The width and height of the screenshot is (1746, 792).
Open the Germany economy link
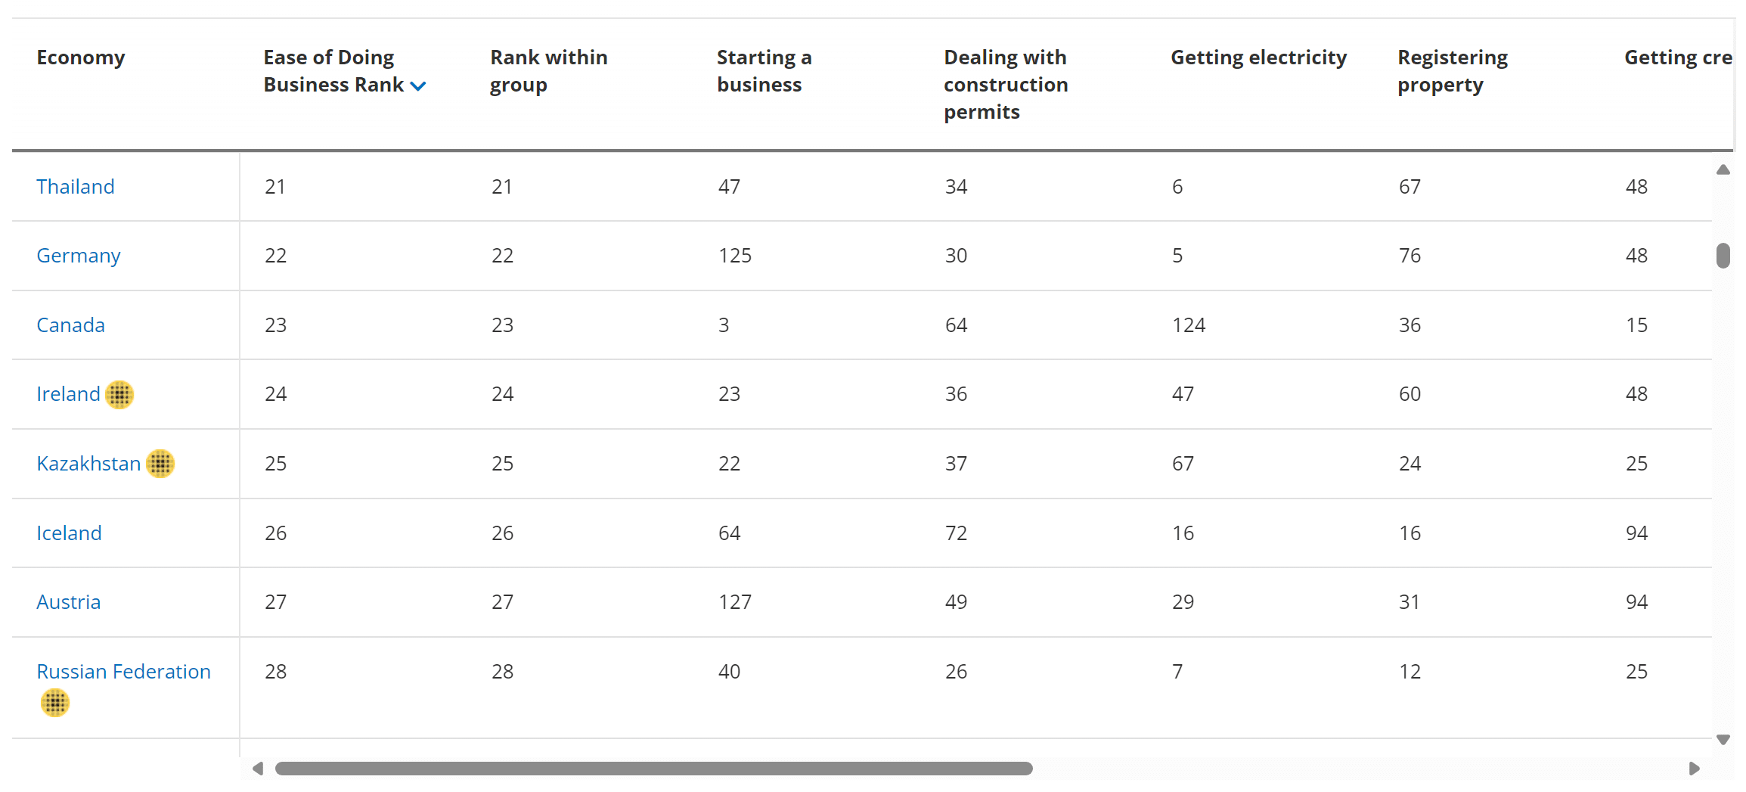(x=79, y=256)
